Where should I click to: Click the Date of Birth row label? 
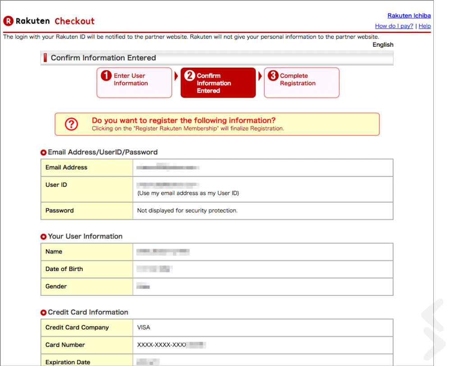coord(64,269)
